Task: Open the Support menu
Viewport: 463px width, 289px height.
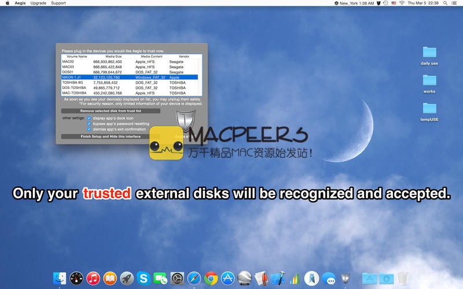Action: tap(58, 3)
